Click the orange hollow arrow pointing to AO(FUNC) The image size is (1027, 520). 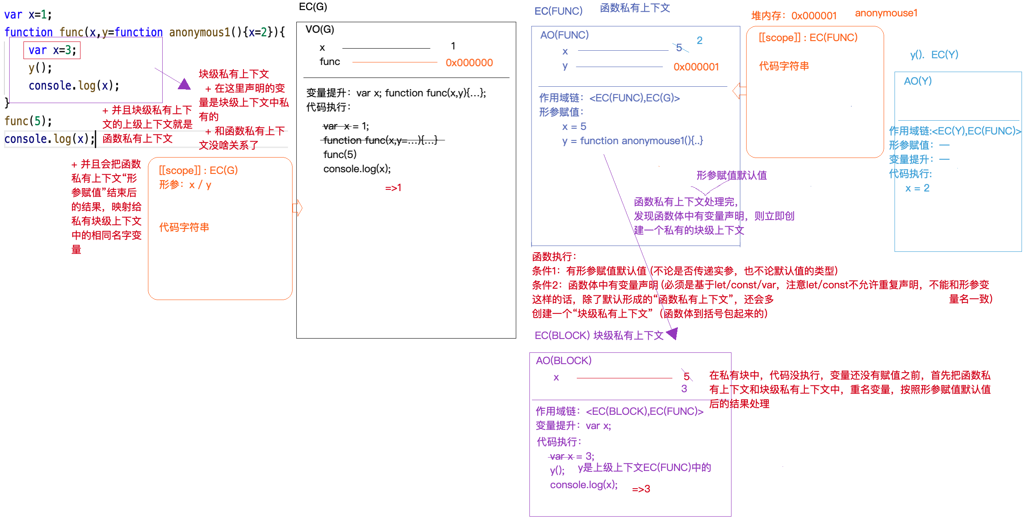[739, 91]
